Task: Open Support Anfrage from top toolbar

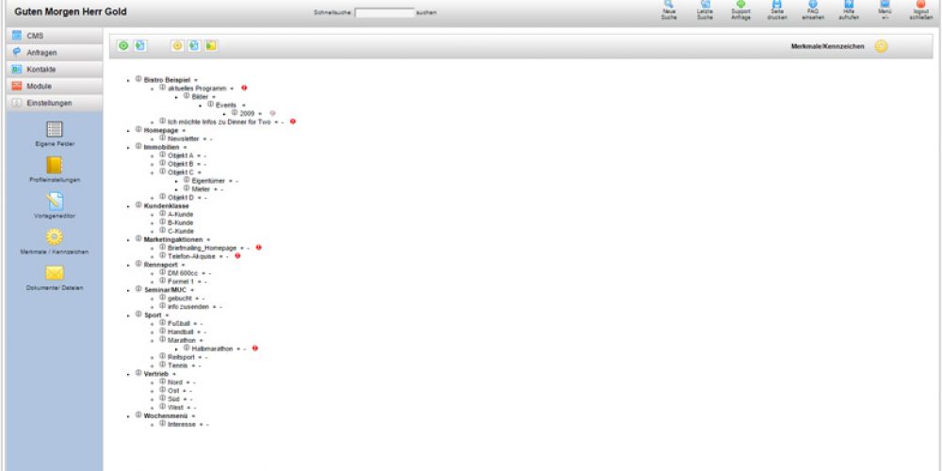Action: (x=740, y=6)
